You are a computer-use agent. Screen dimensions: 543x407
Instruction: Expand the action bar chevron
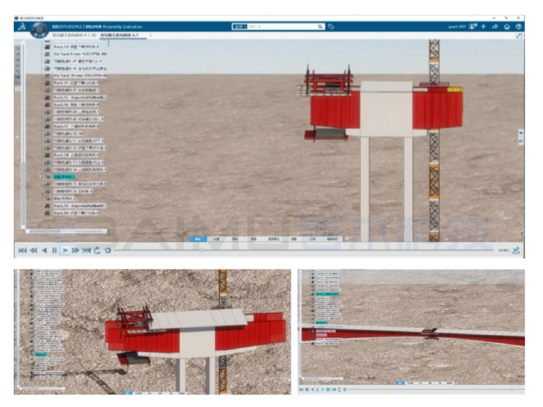(347, 239)
